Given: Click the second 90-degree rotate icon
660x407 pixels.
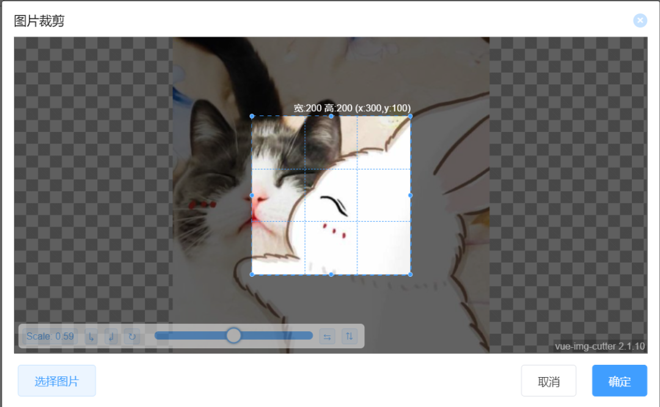Looking at the screenshot, I should pyautogui.click(x=111, y=336).
